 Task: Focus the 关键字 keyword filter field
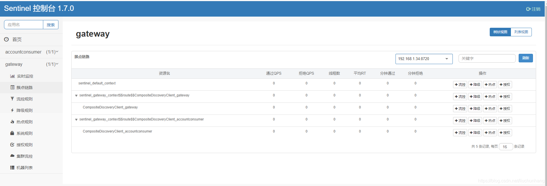tap(487, 58)
